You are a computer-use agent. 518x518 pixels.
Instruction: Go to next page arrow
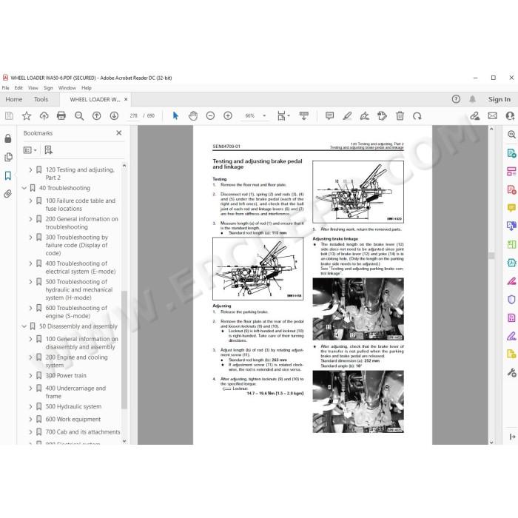(x=114, y=116)
